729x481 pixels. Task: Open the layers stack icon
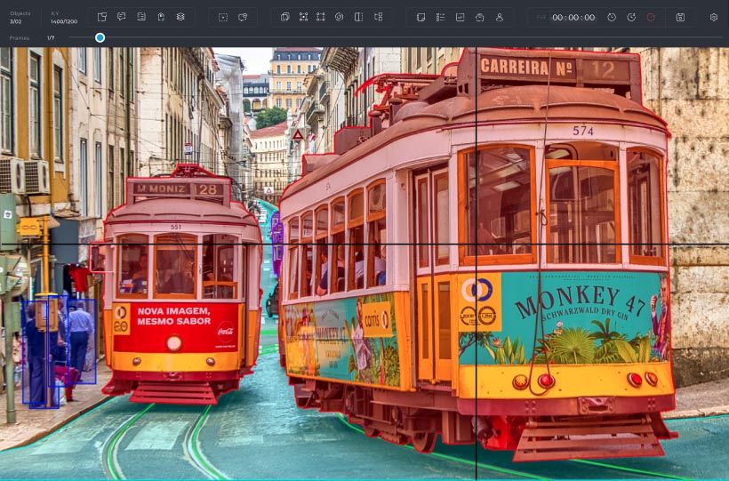tap(180, 17)
